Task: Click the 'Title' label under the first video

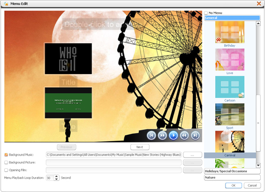Action: [x=68, y=82]
